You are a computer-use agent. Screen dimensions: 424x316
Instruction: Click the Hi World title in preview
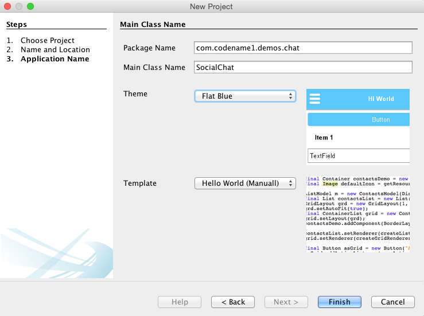click(381, 99)
